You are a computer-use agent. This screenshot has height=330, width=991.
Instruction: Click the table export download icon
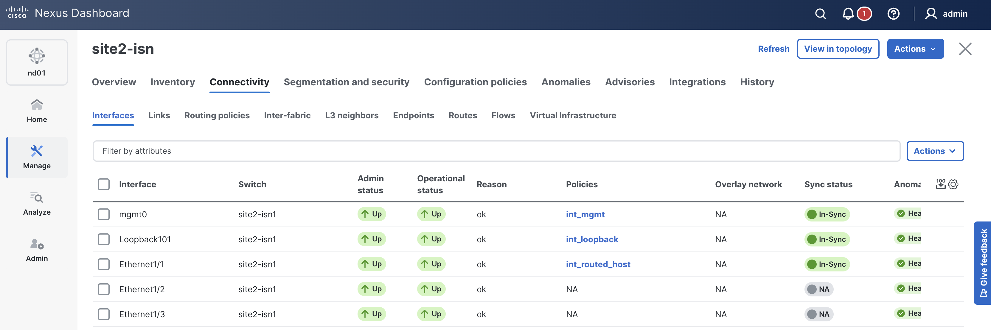940,184
